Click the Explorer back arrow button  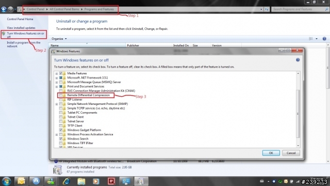click(x=4, y=9)
